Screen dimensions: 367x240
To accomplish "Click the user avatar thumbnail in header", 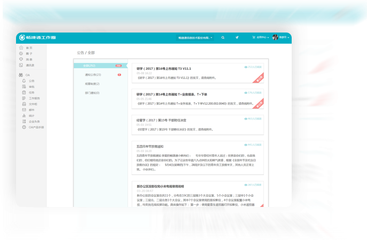I will coord(275,38).
